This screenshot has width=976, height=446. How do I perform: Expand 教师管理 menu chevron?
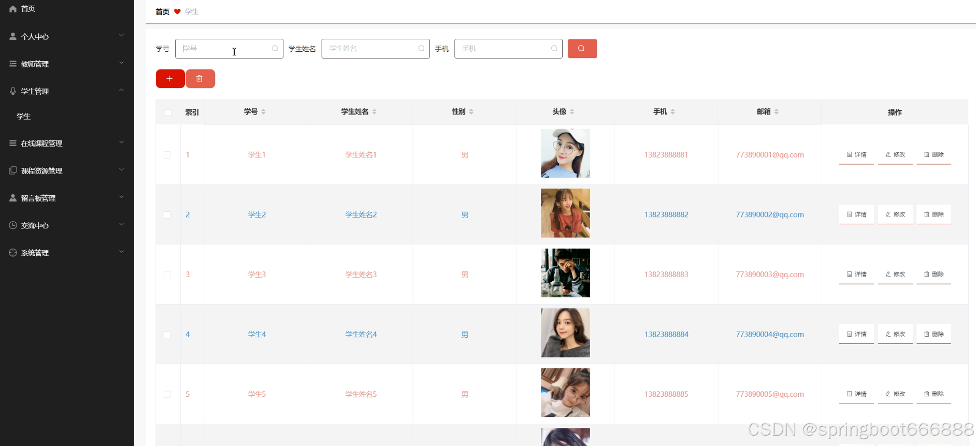[122, 63]
